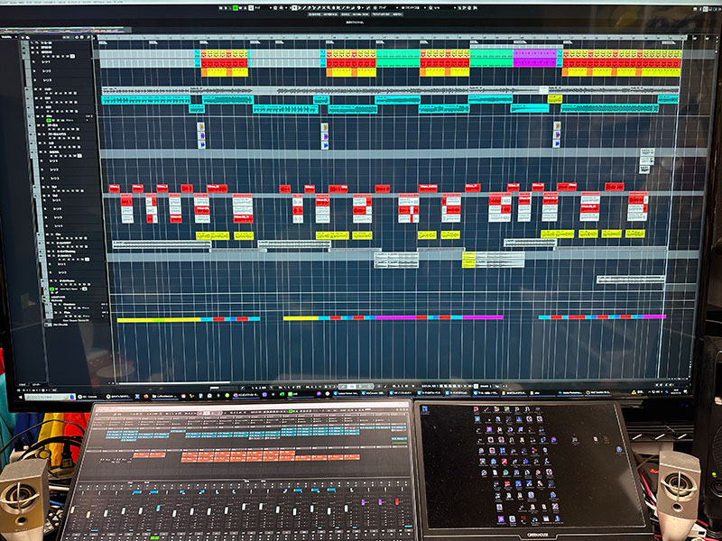Screen dimensions: 722x541
Task: Toggle the white highlighted button next to the green toolbar button
Action: pos(251,8)
